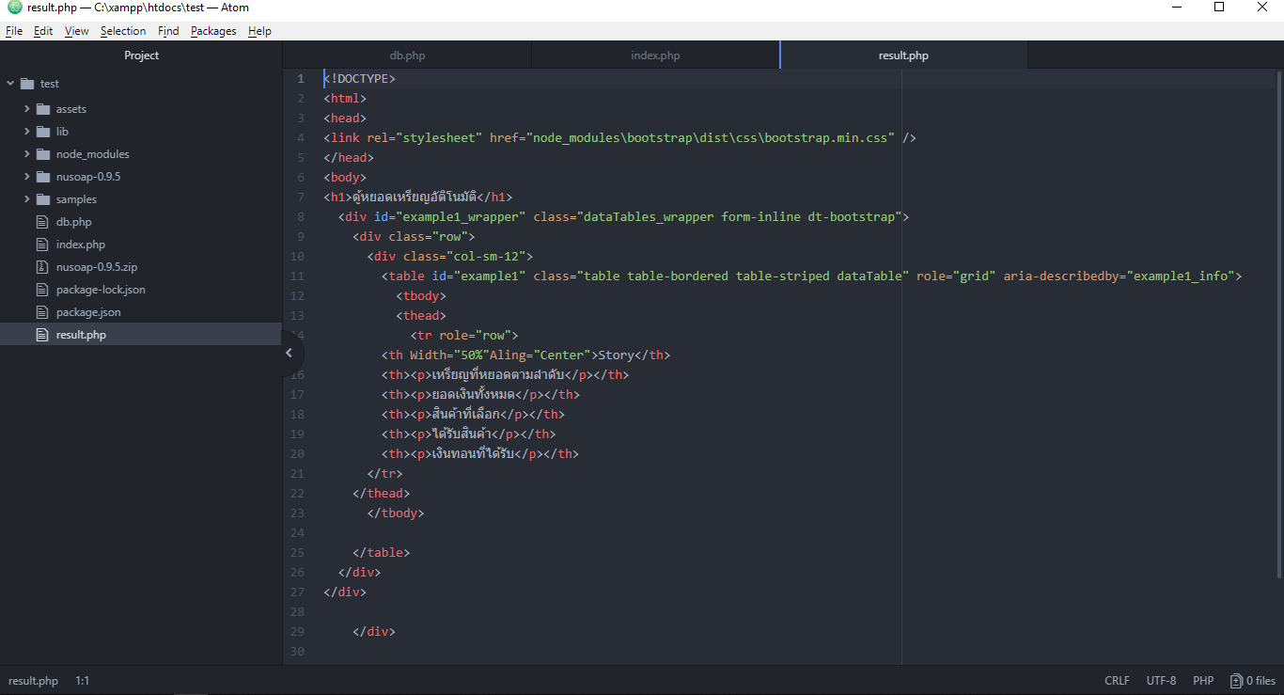Click the index.php file icon in tree
The width and height of the screenshot is (1284, 695).
click(x=41, y=245)
